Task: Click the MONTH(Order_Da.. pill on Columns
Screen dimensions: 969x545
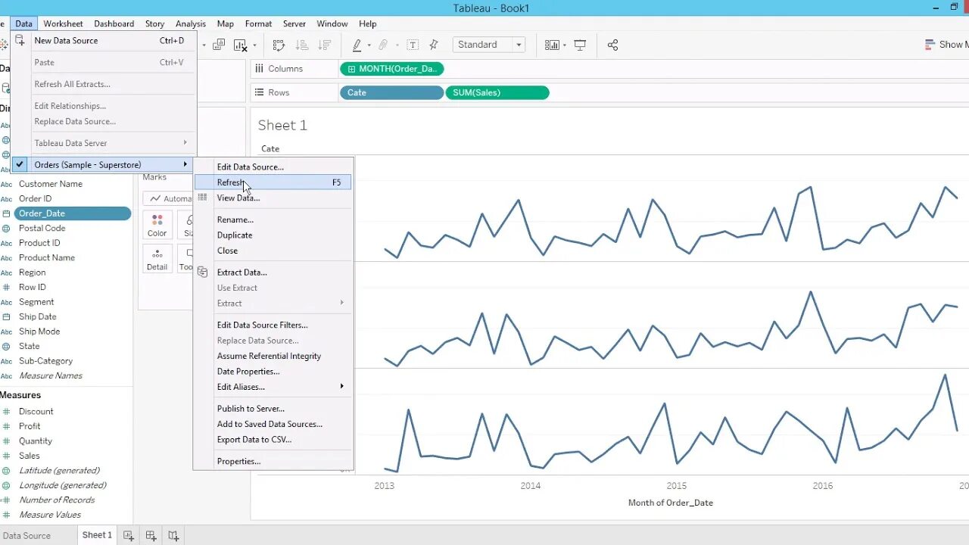Action: click(392, 69)
